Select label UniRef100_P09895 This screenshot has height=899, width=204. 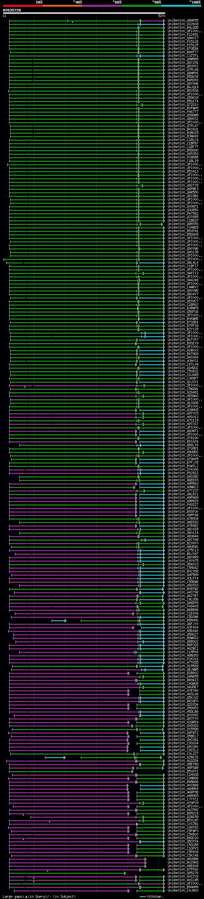(x=183, y=158)
